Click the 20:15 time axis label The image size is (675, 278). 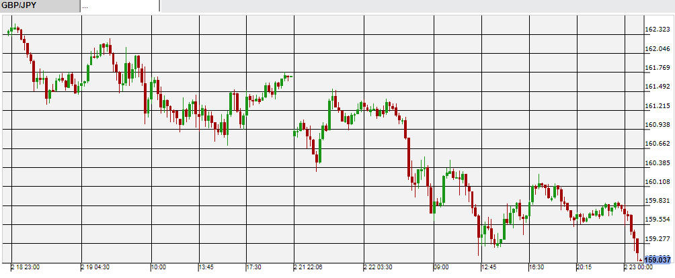(583, 267)
